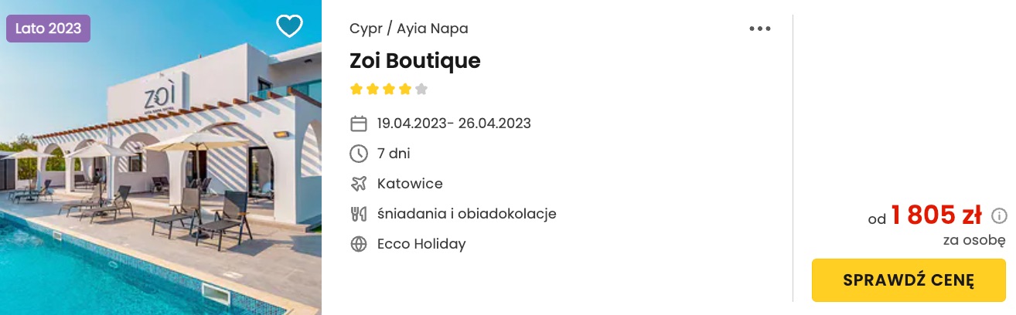Image resolution: width=1016 pixels, height=315 pixels.
Task: Click the four-star hotel rating
Action: 389,89
